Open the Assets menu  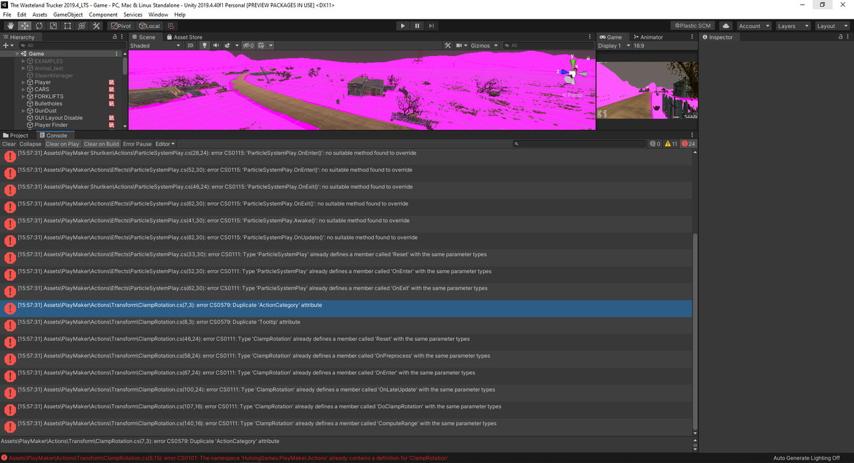pos(40,15)
